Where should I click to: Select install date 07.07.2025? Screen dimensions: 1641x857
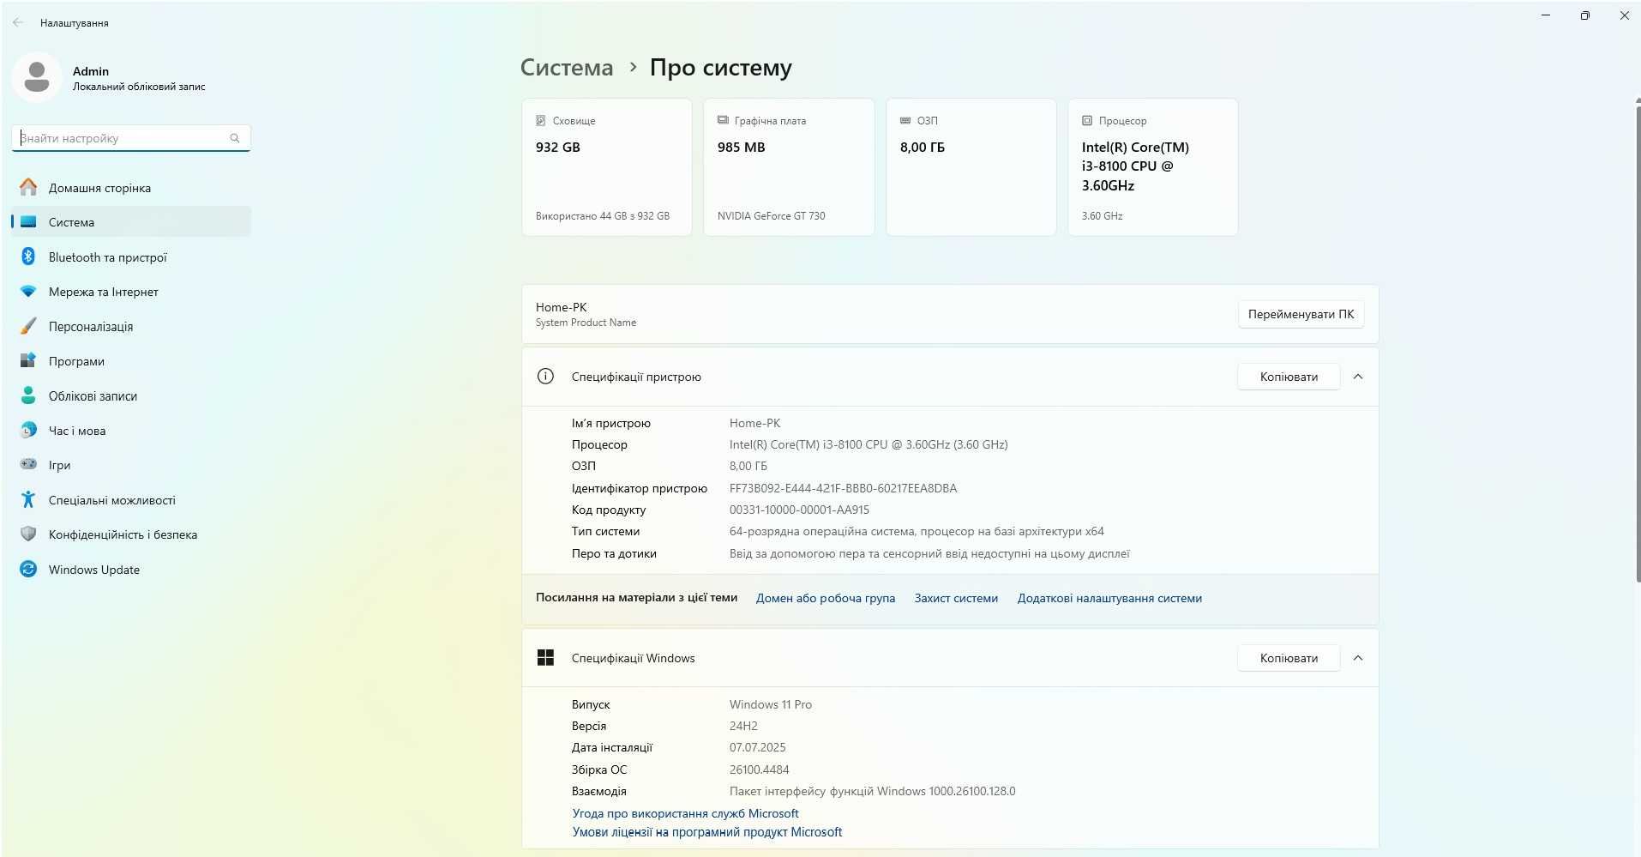click(757, 747)
